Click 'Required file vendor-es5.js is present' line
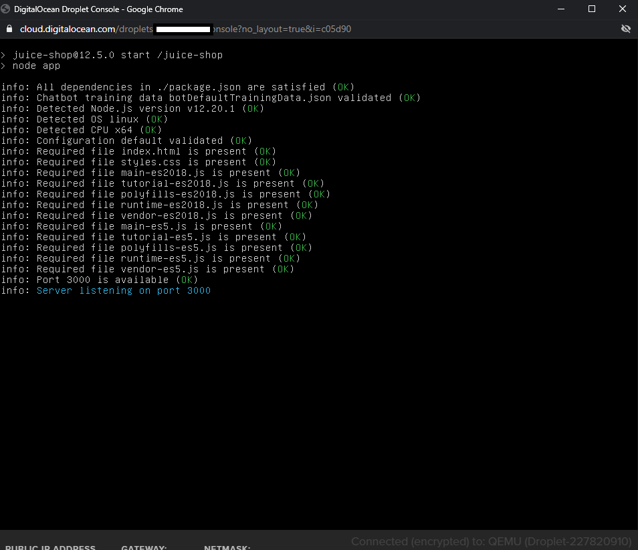Viewport: 638px width, 550px height. [x=148, y=269]
